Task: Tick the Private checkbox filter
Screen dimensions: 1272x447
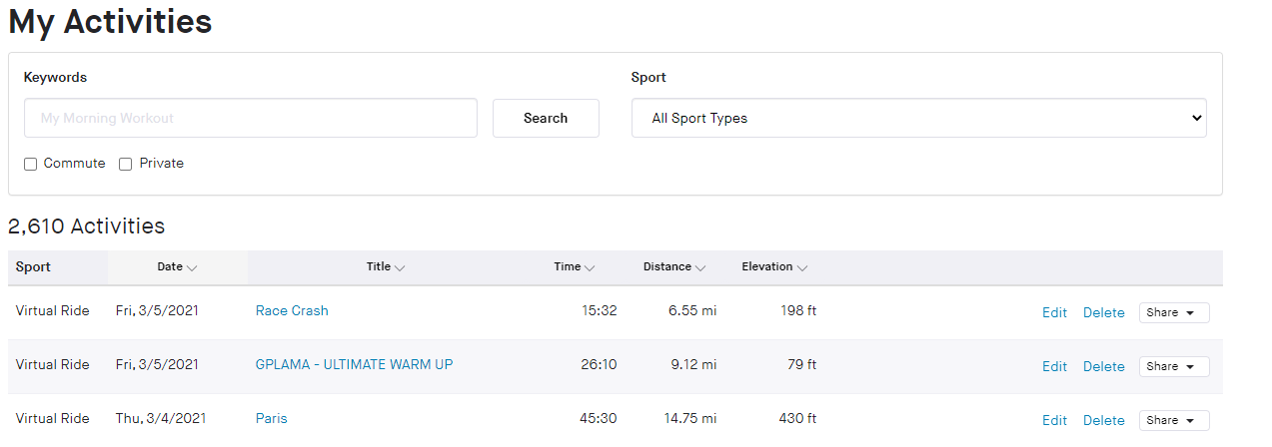Action: pos(126,164)
